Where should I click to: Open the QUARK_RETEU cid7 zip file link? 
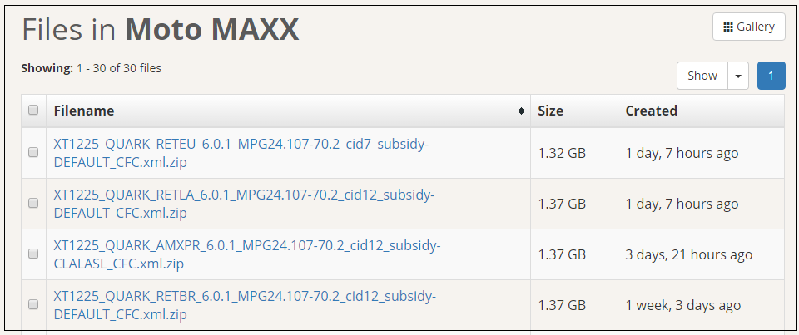241,153
